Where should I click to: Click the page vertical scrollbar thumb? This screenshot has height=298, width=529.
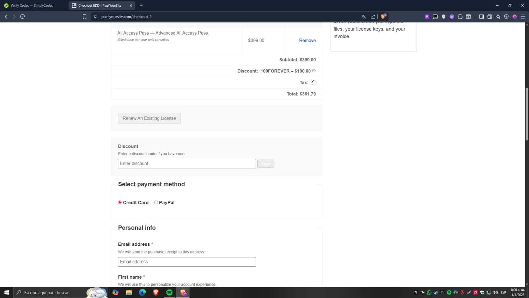point(527,114)
